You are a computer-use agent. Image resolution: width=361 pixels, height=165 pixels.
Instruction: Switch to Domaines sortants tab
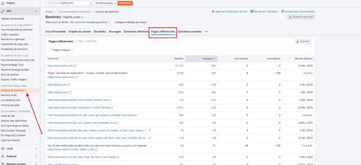pyautogui.click(x=189, y=31)
